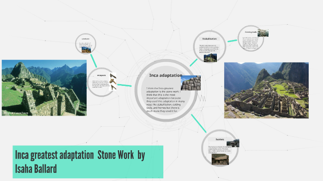This screenshot has width=323, height=181.
Task: Open the Stabalization topic circle
Action: click(x=209, y=46)
